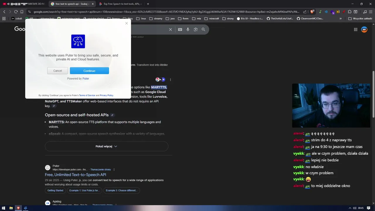Image resolution: width=375 pixels, height=211 pixels.
Task: Click the address bar URL
Action: click(166, 12)
